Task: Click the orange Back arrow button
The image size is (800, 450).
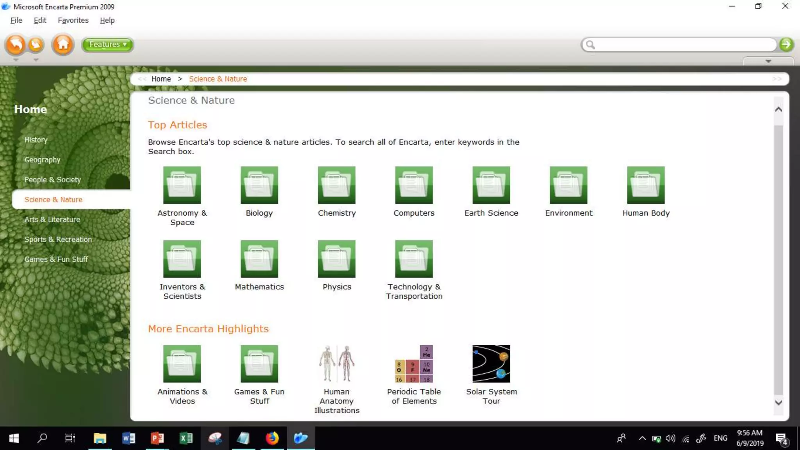Action: pyautogui.click(x=16, y=45)
